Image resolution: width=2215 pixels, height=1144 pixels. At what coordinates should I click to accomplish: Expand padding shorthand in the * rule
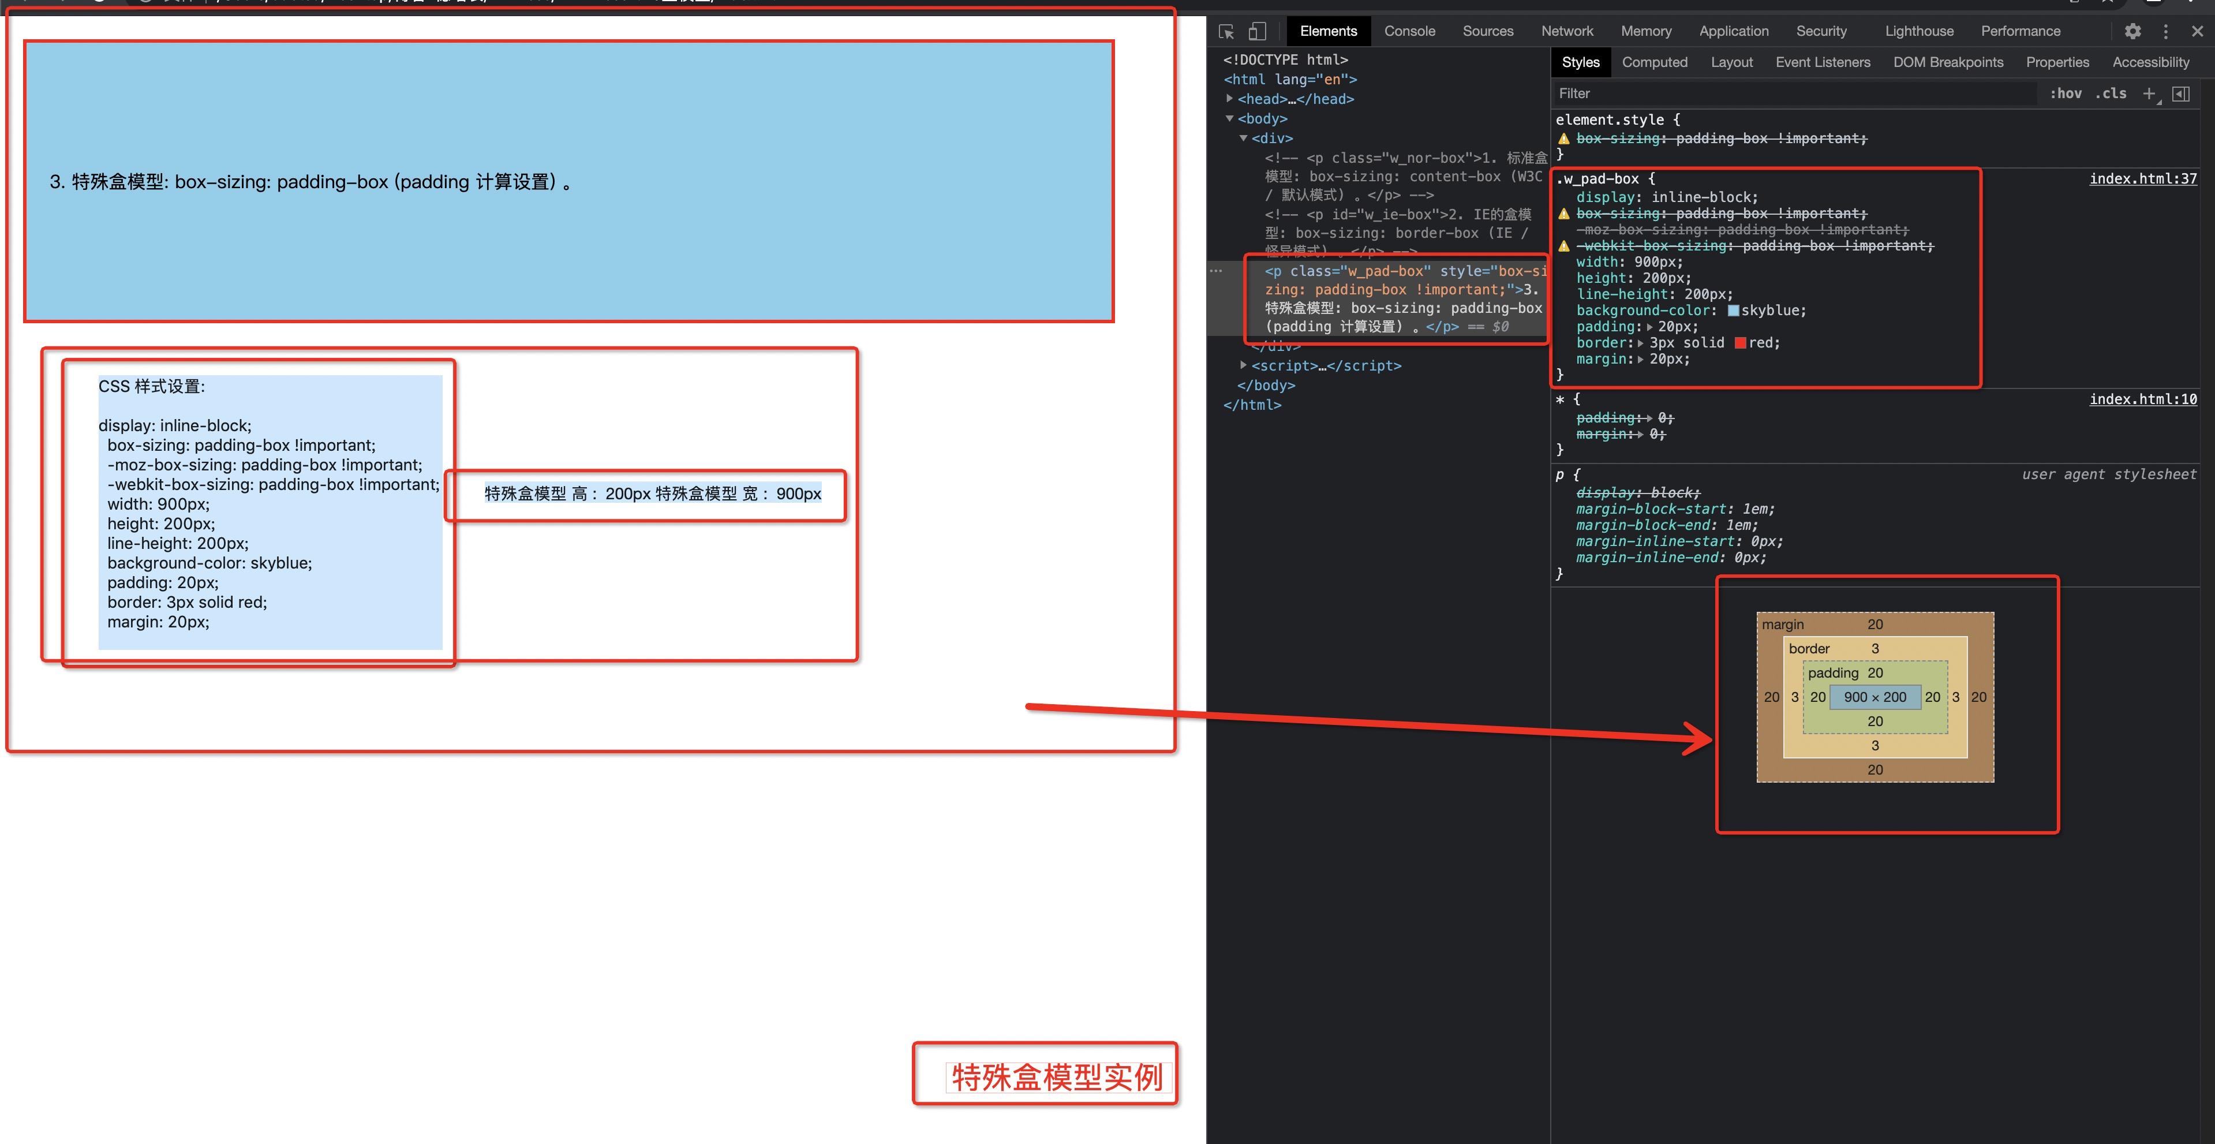pos(1649,418)
